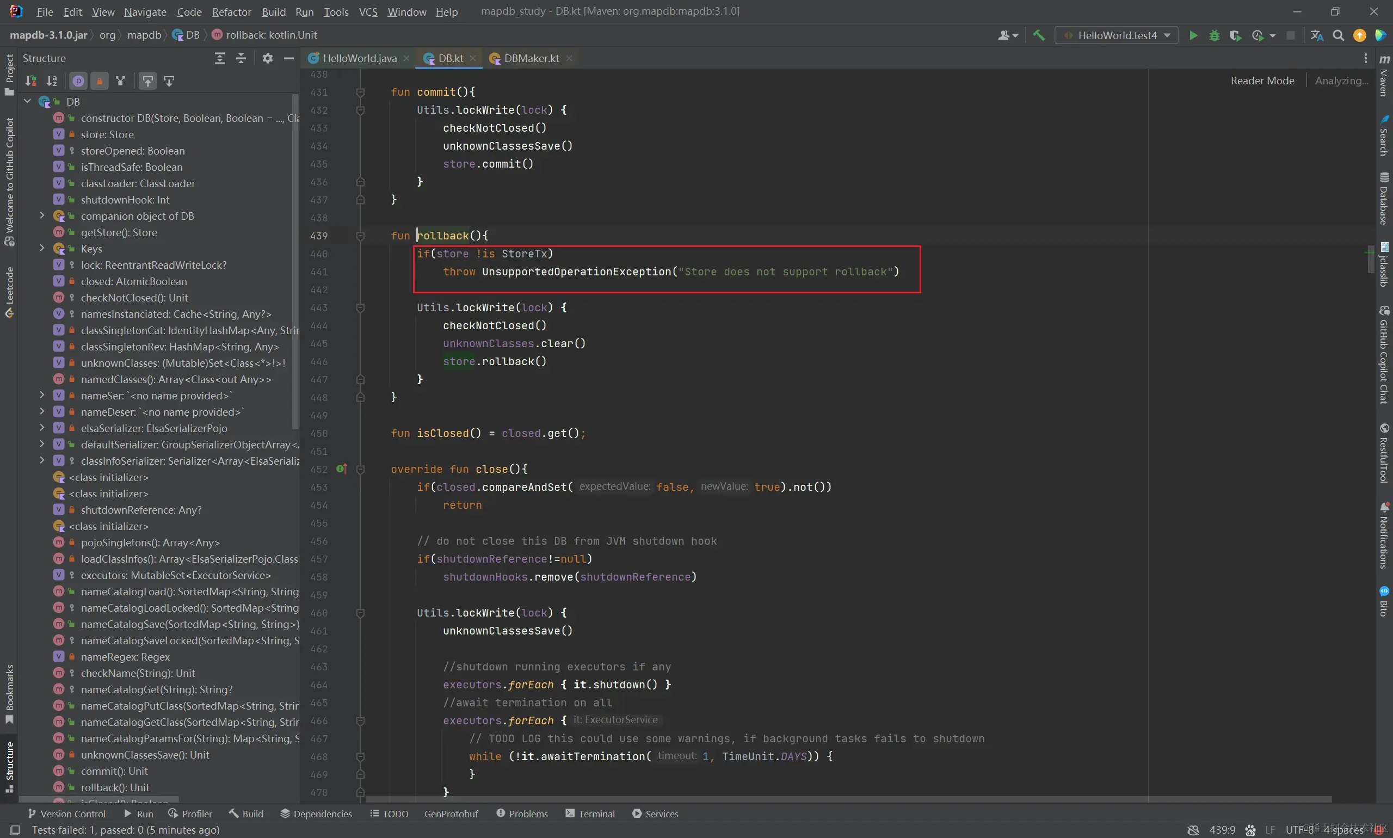Open the Database tool window
Screen dimensions: 1393x838
click(x=1384, y=199)
